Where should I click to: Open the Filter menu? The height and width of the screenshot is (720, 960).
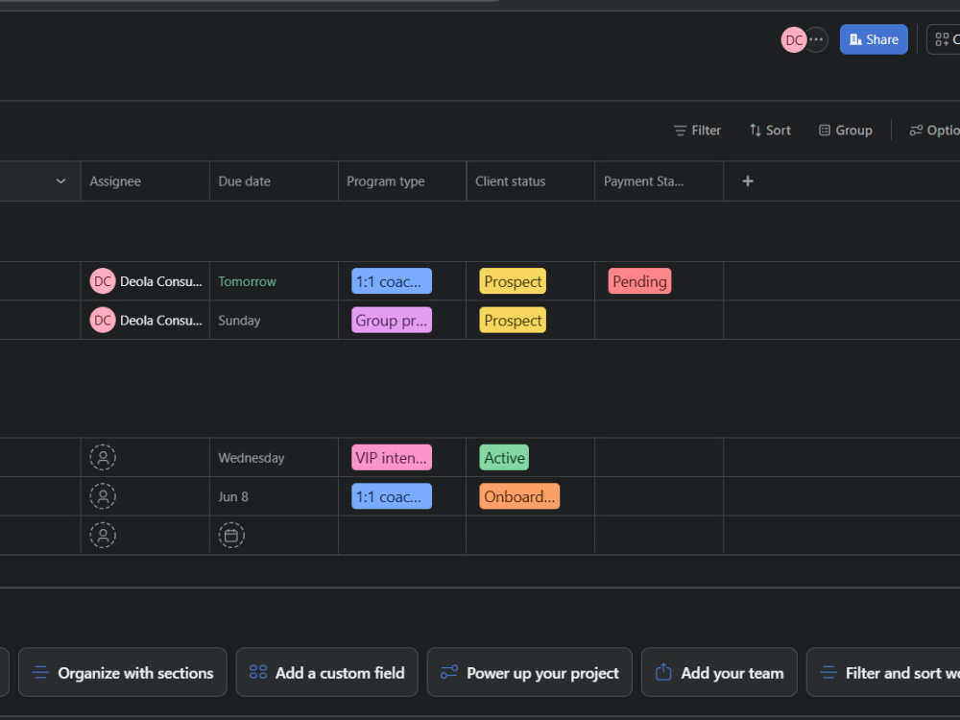(697, 131)
